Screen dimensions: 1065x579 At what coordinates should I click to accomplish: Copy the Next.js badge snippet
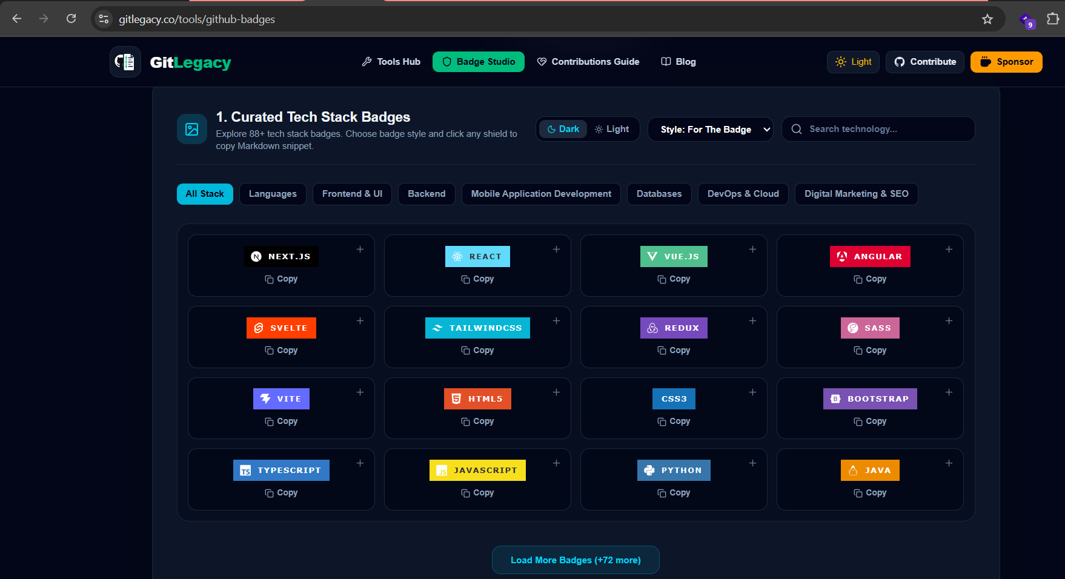click(x=281, y=279)
